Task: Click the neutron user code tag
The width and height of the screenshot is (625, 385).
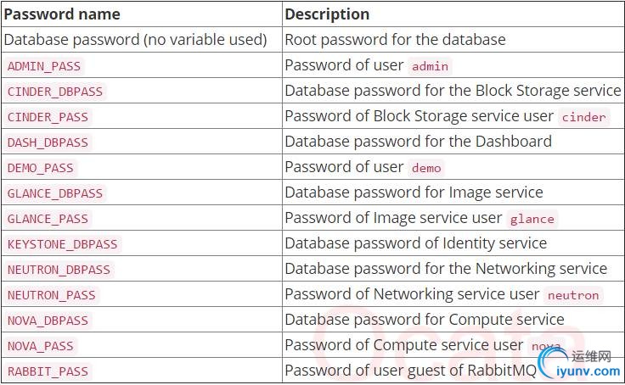Action: coord(573,295)
